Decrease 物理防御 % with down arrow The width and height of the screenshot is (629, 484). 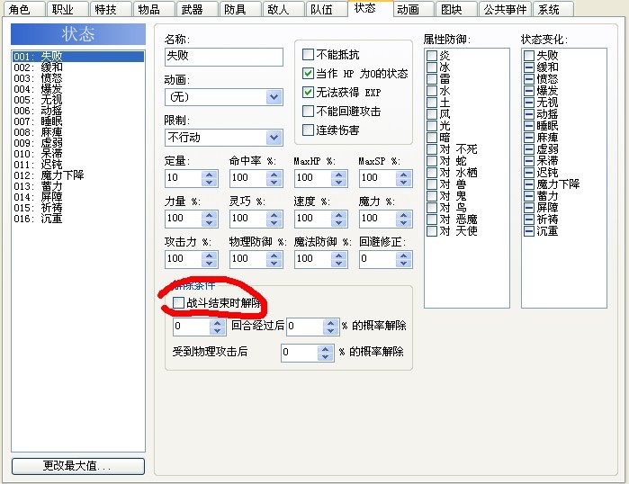(274, 263)
